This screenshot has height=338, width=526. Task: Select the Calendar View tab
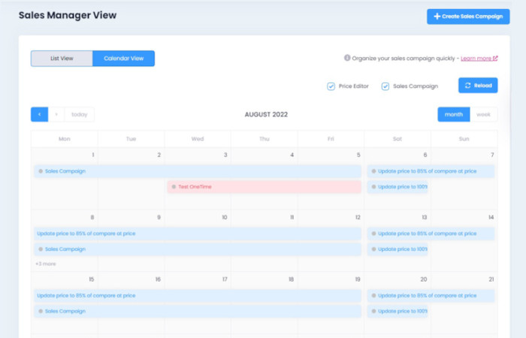point(123,59)
